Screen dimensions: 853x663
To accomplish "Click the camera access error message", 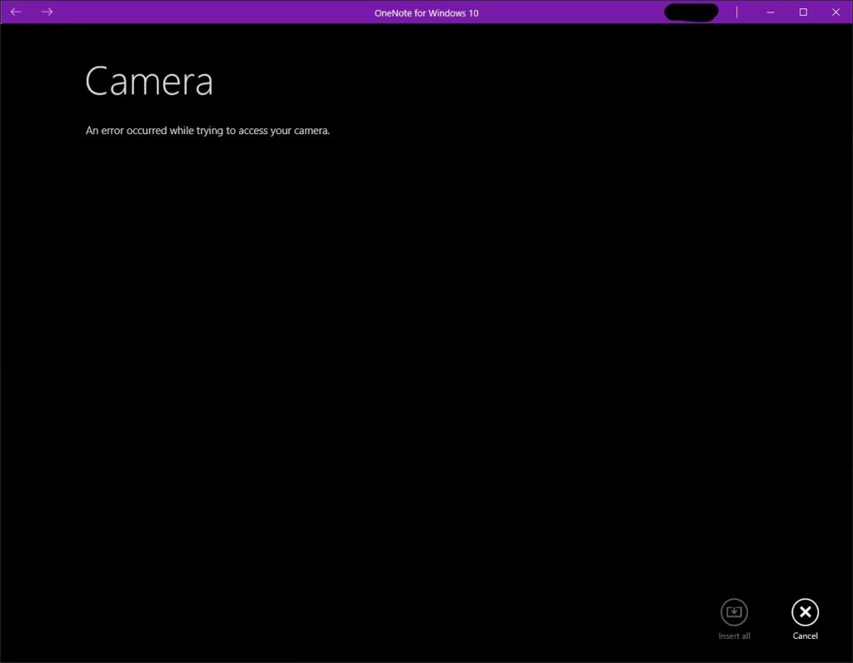I will [x=207, y=131].
